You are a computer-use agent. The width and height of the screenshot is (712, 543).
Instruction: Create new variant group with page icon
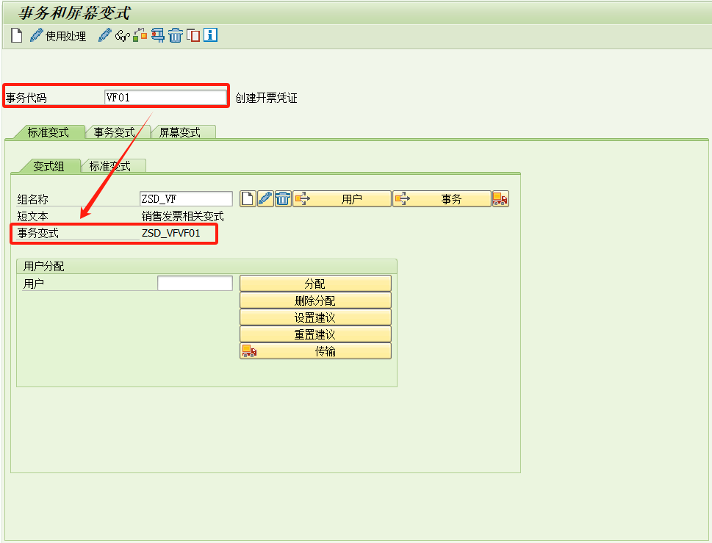point(248,199)
